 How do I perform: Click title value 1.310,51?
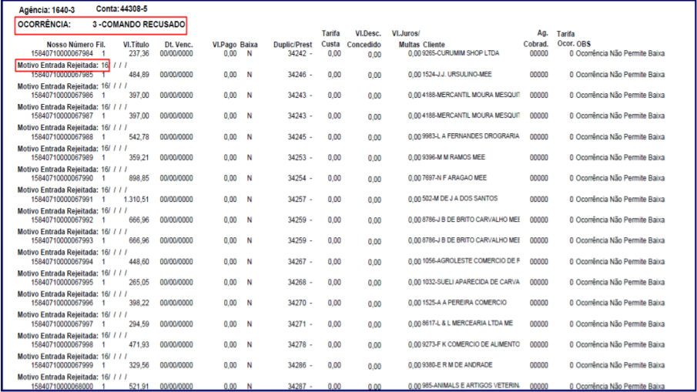point(136,199)
